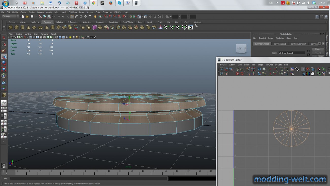The width and height of the screenshot is (330, 186).
Task: Select the arrow Select tool in toolbox
Action: [x=4, y=37]
